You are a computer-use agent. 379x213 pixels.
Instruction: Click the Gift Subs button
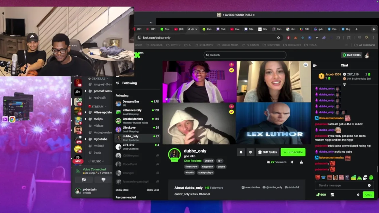[x=267, y=152]
